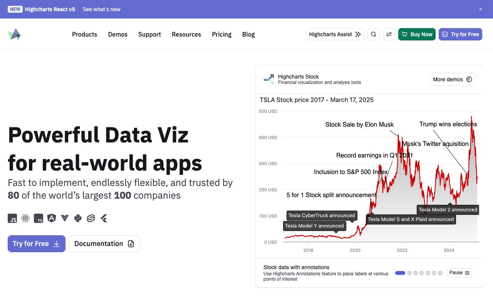Click the JavaScript framework icon

[x=12, y=218]
